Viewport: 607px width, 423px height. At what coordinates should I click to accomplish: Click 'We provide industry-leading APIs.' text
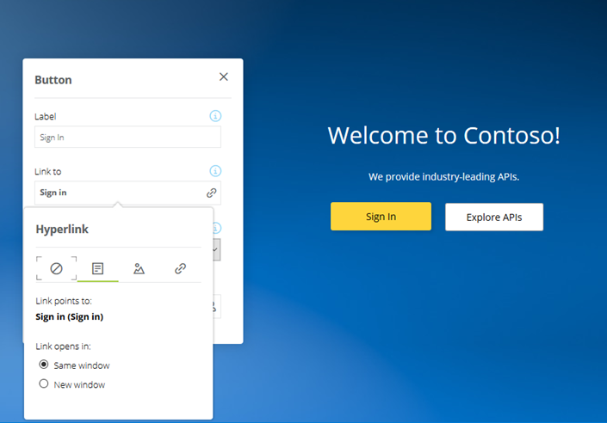click(443, 177)
